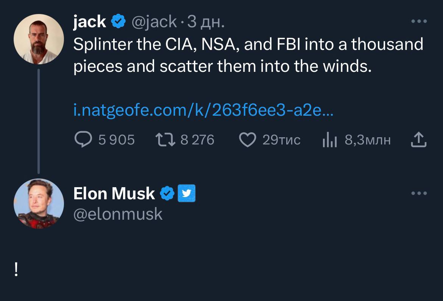Click the share upload icon
443x301 pixels.
(x=418, y=140)
